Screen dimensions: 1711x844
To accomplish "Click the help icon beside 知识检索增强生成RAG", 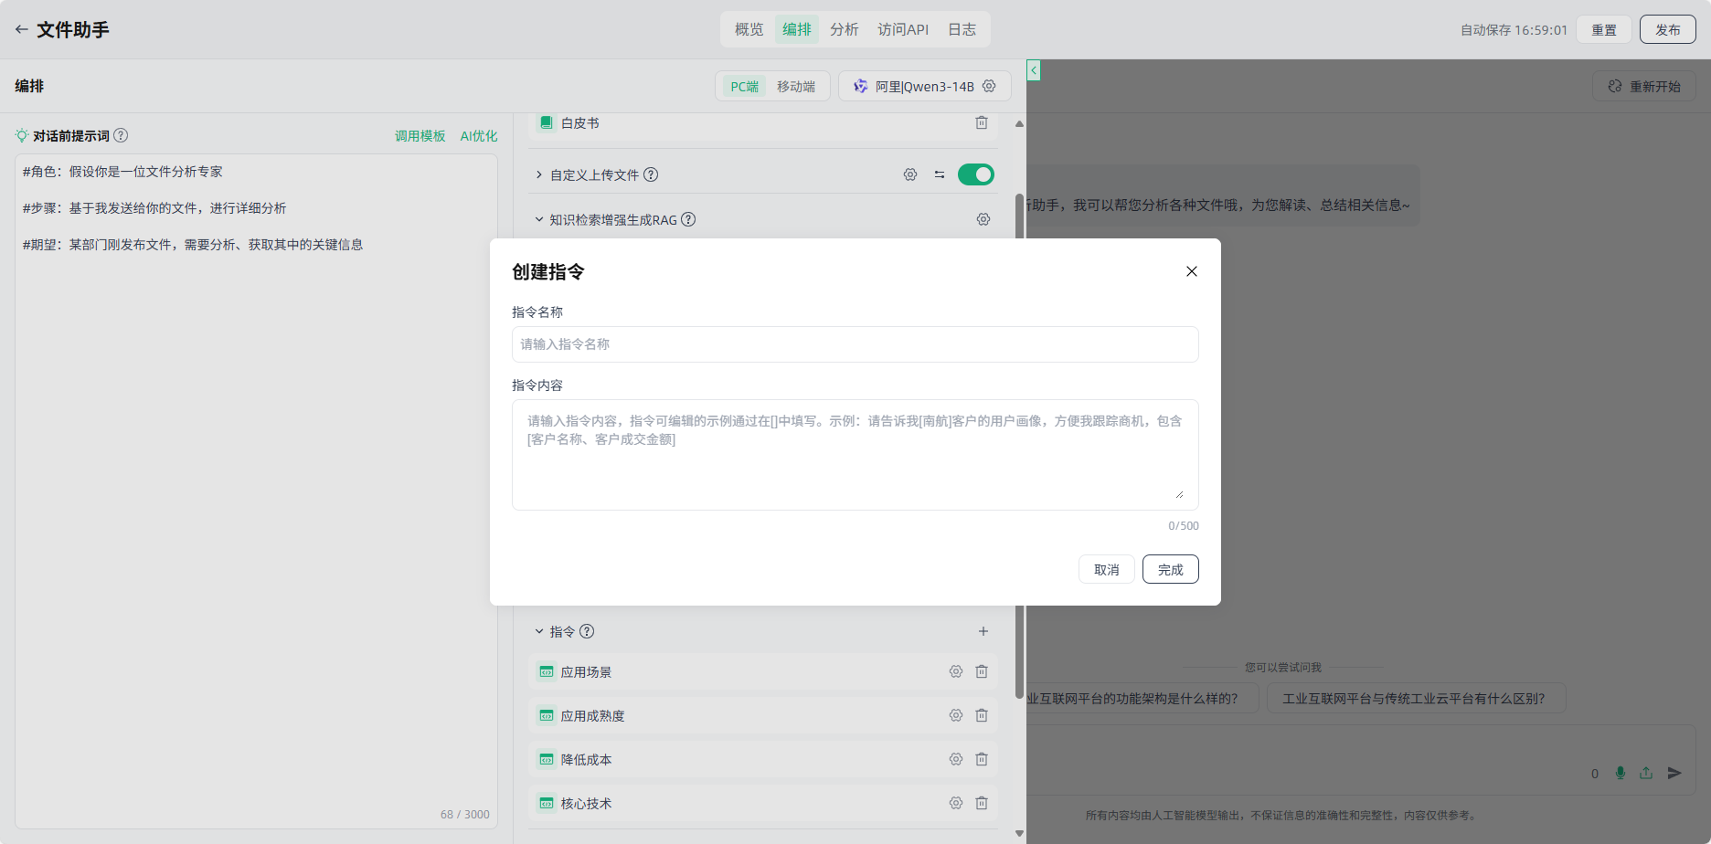I will pyautogui.click(x=688, y=219).
